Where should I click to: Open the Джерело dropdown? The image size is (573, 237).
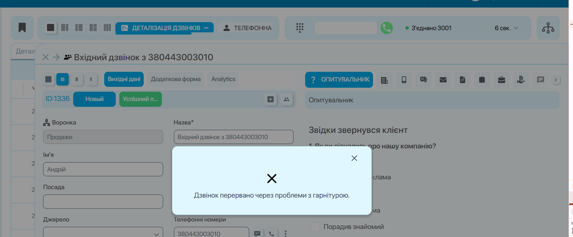pos(103,233)
